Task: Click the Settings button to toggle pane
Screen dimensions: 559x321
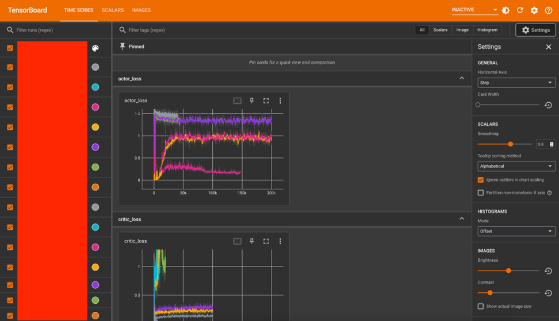Action: [535, 30]
